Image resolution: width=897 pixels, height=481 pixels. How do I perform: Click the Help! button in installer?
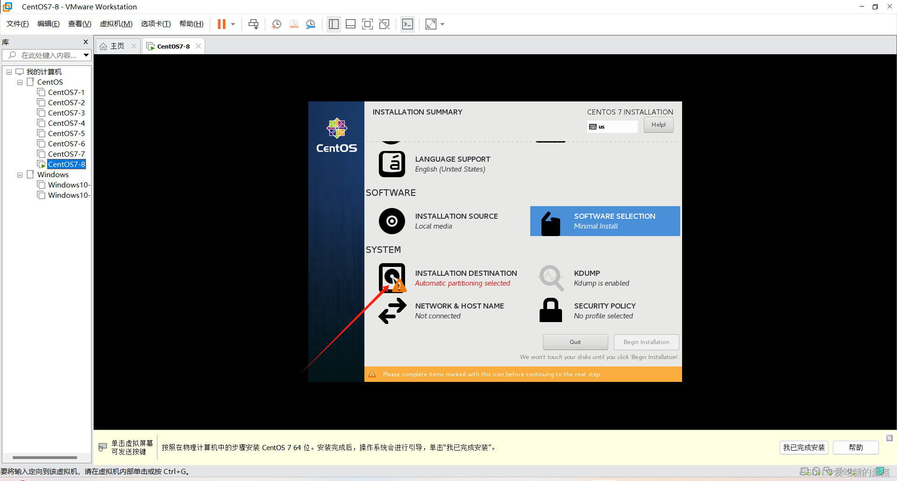point(658,125)
